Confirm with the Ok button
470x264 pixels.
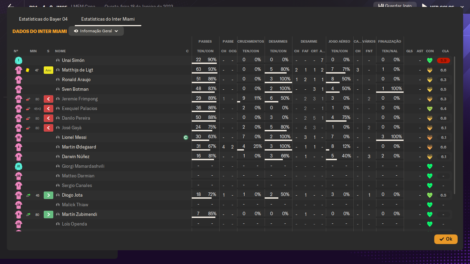tap(446, 239)
